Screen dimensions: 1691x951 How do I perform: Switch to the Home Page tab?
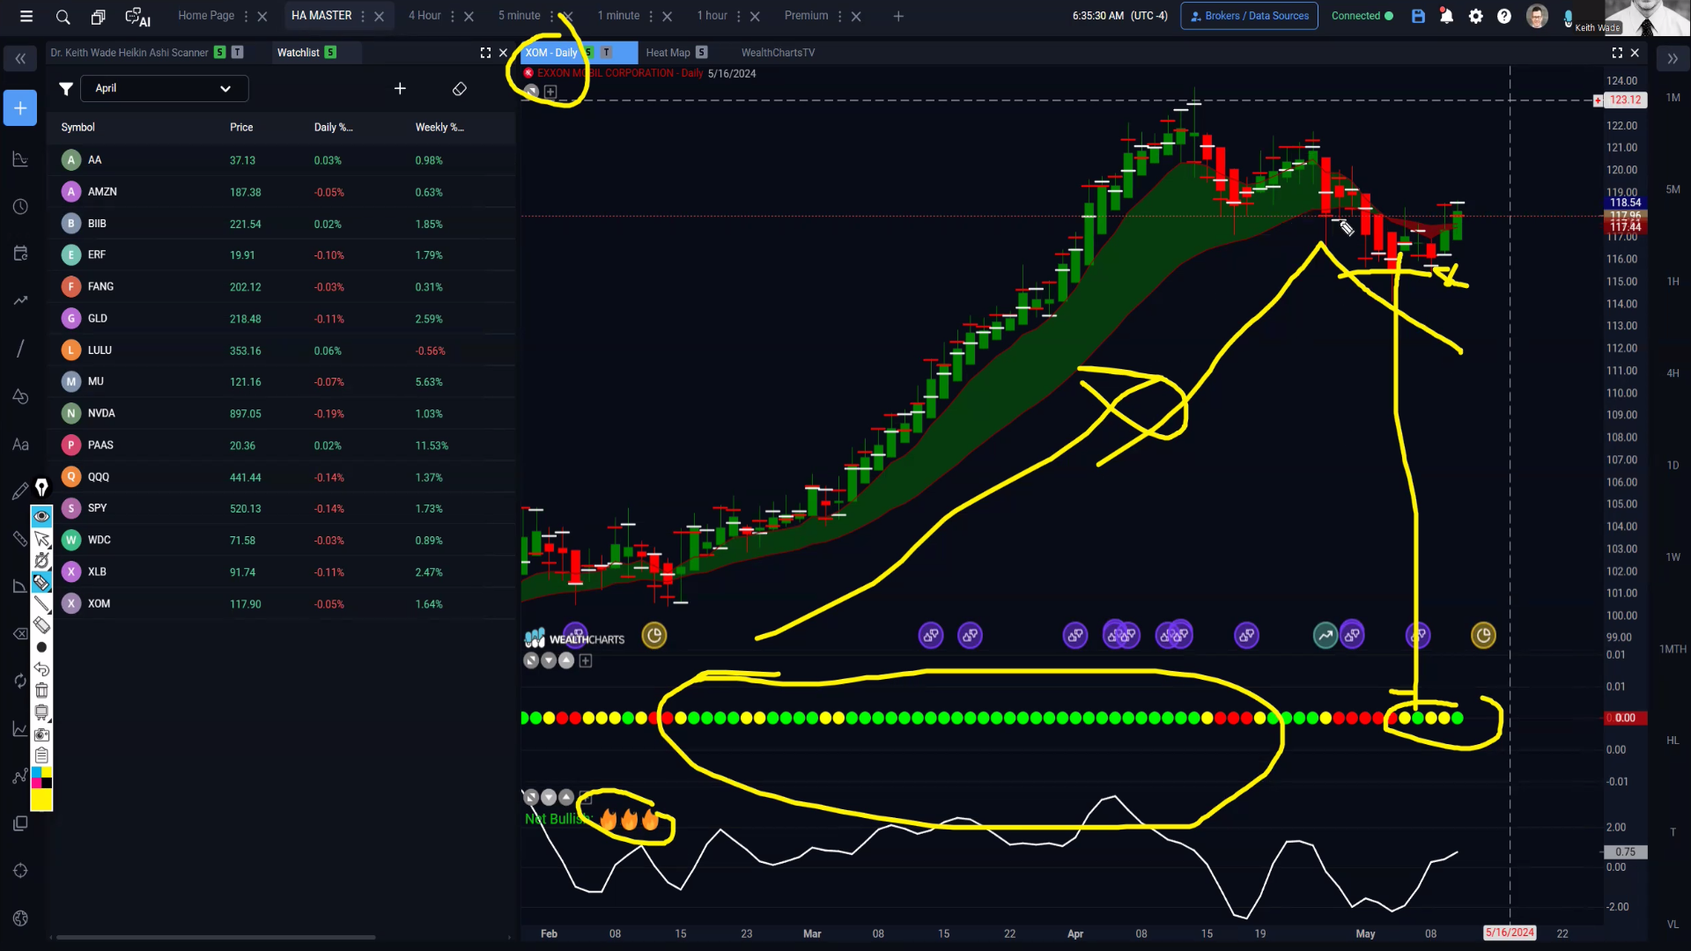pyautogui.click(x=206, y=16)
